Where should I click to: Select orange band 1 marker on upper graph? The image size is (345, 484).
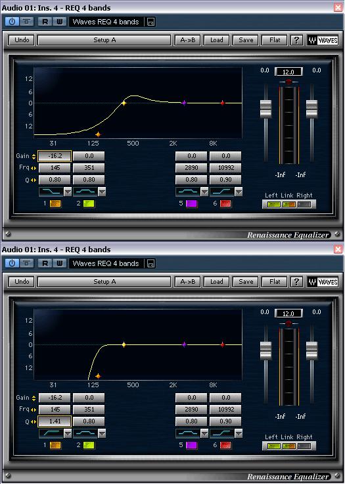pyautogui.click(x=98, y=134)
